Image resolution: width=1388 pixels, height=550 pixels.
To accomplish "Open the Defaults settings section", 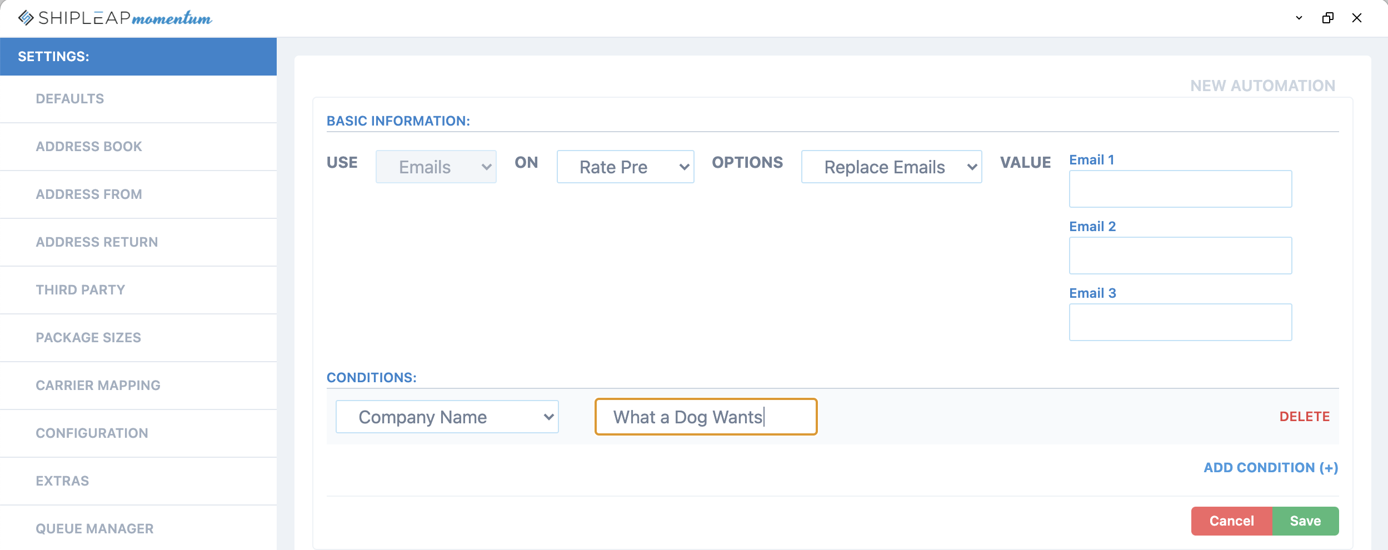I will coord(138,99).
